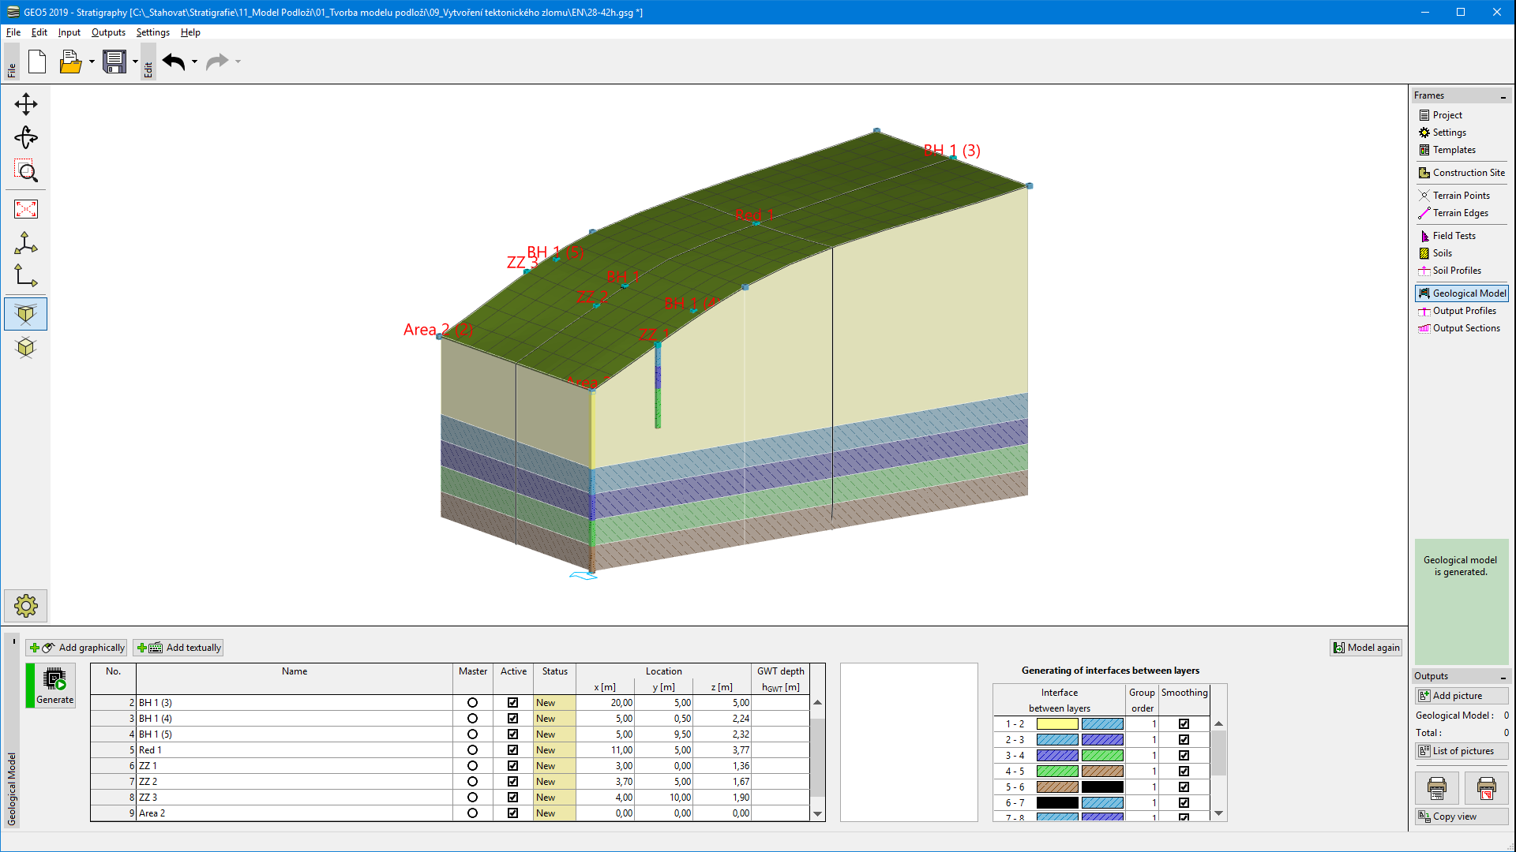Image resolution: width=1516 pixels, height=852 pixels.
Task: Open dropdown arrow next to save icon
Action: coord(135,62)
